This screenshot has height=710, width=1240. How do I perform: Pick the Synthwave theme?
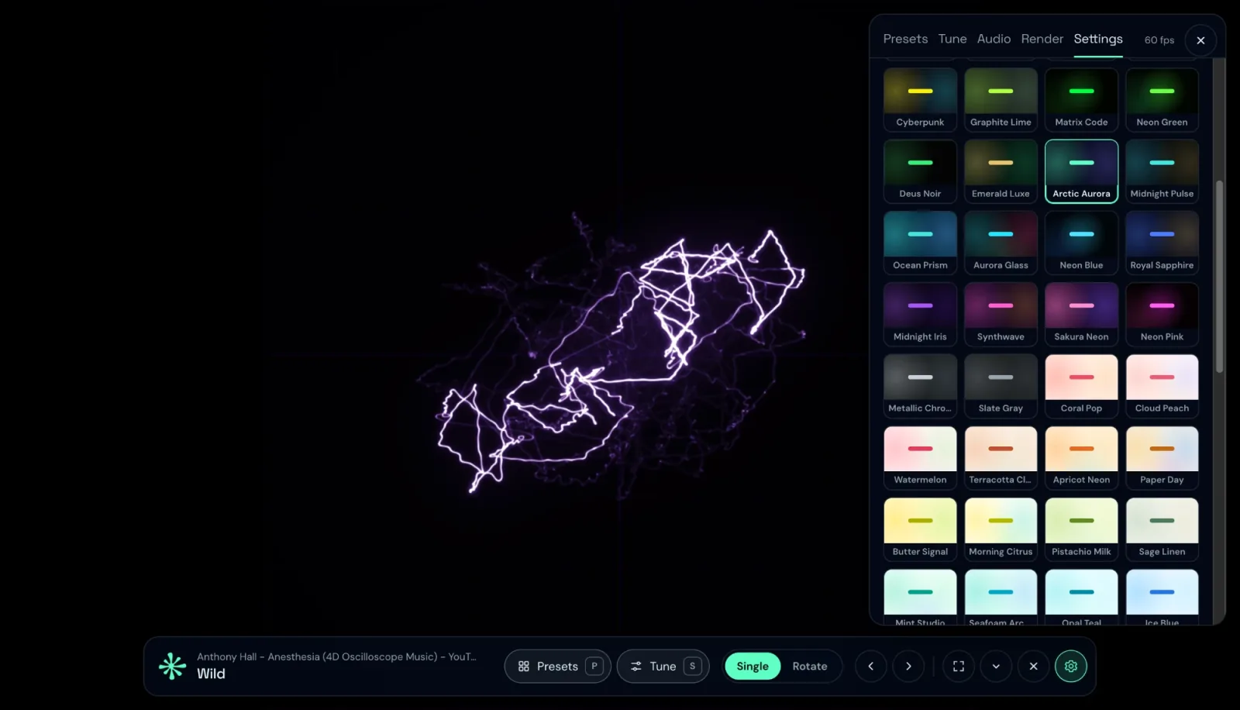[1001, 314]
